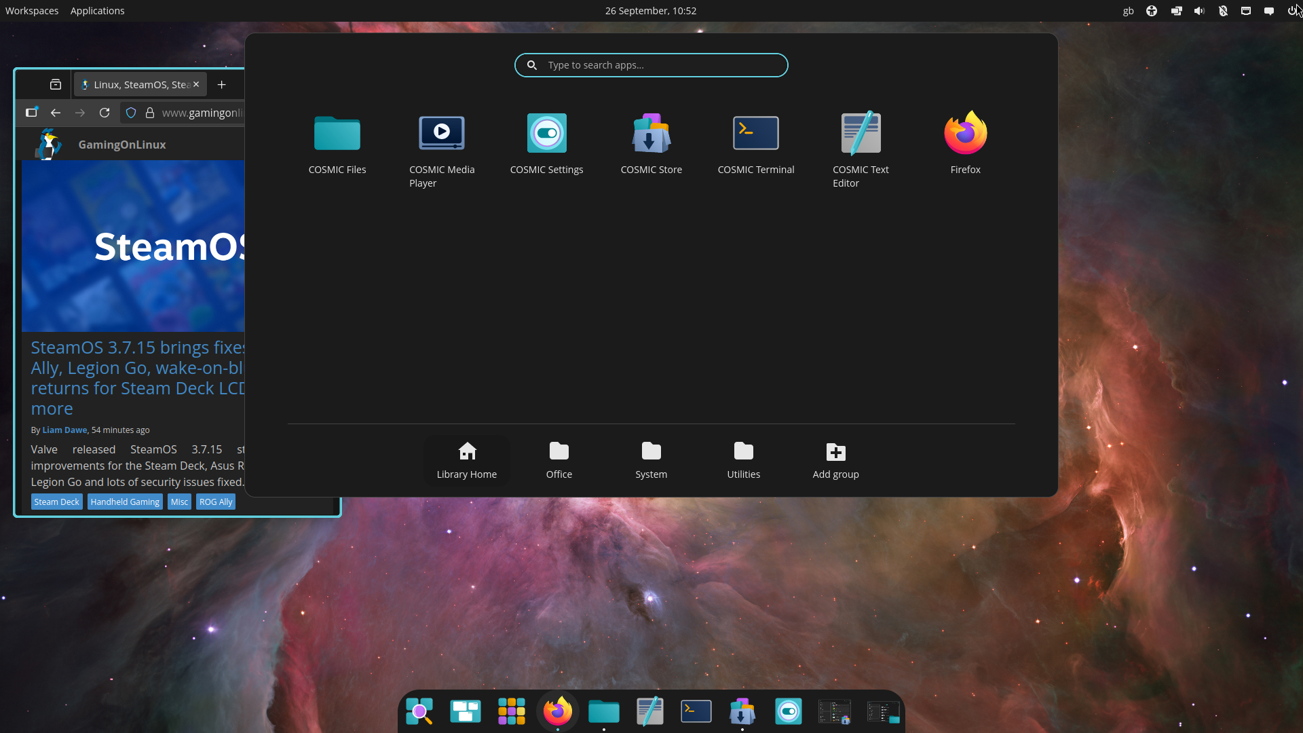Click the SteamOS article banner image
The height and width of the screenshot is (733, 1303).
coord(133,246)
